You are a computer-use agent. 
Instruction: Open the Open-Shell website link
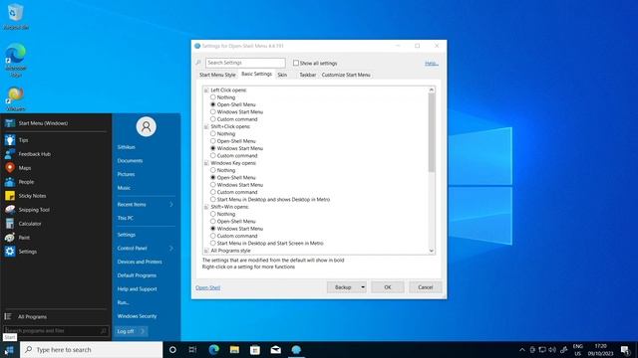208,287
